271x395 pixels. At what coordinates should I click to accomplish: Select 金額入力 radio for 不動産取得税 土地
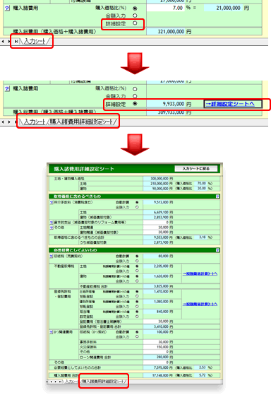point(137,271)
